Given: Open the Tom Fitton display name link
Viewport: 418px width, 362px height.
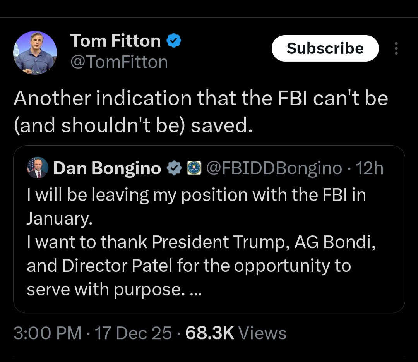Looking at the screenshot, I should point(115,41).
